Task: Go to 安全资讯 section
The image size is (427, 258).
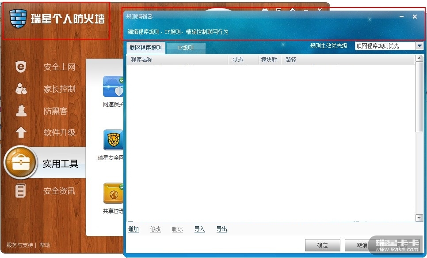Action: (59, 191)
